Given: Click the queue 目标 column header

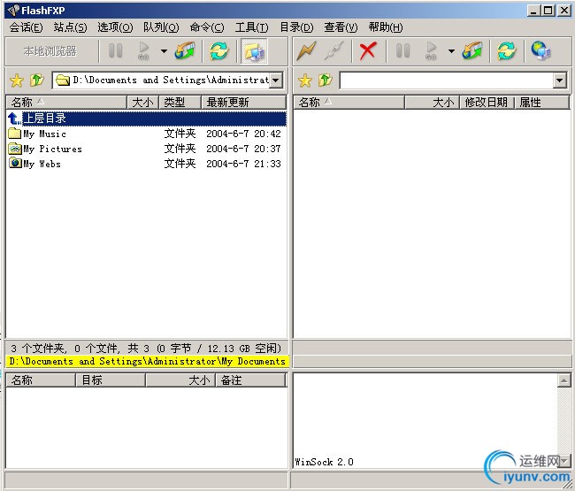Looking at the screenshot, I should tap(111, 380).
